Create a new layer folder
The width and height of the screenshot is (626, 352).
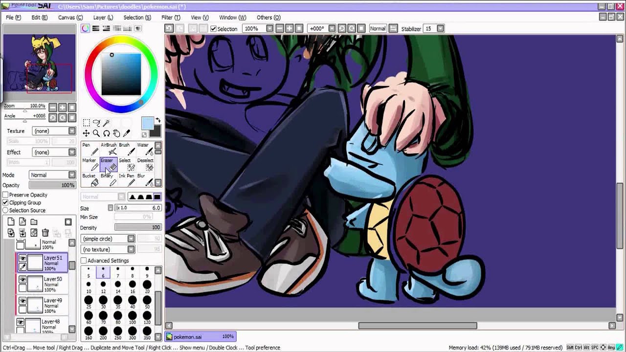34,222
